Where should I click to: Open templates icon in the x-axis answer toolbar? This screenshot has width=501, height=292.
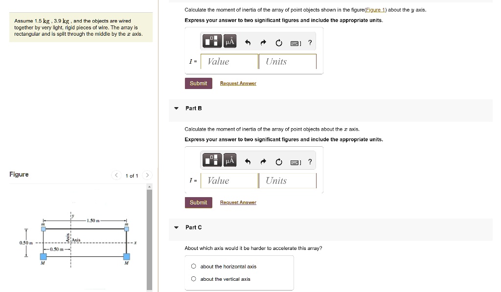coord(213,161)
